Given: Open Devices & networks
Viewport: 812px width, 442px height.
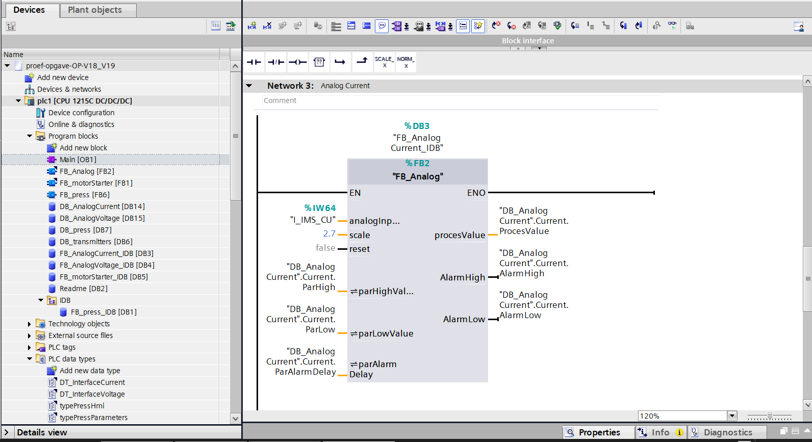Looking at the screenshot, I should [x=69, y=89].
